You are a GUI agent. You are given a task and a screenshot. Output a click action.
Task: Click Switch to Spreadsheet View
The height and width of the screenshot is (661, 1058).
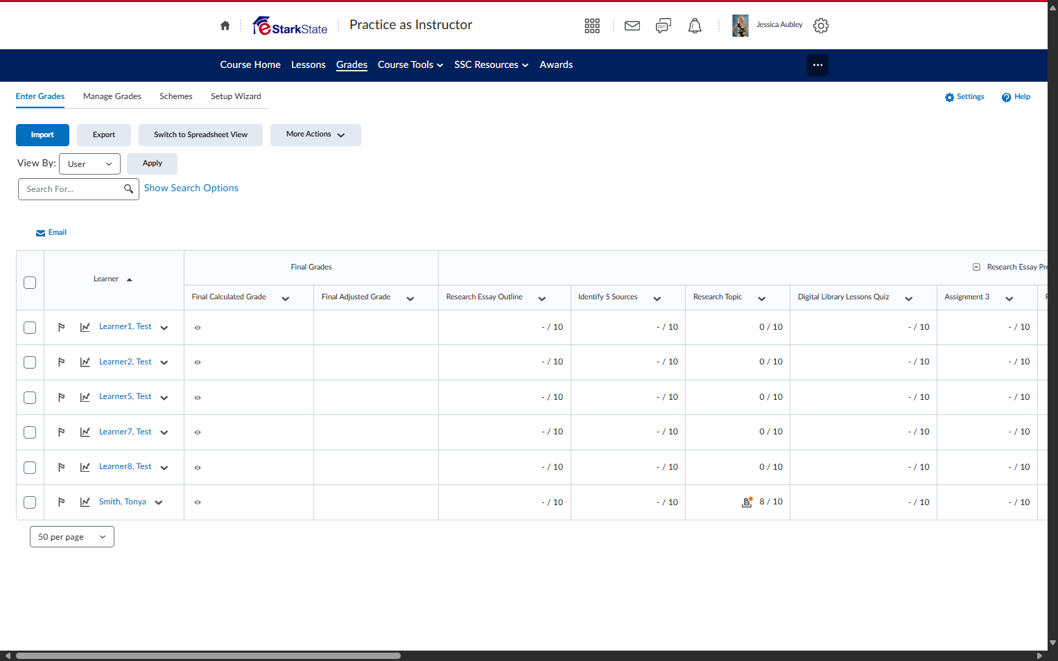(x=200, y=134)
